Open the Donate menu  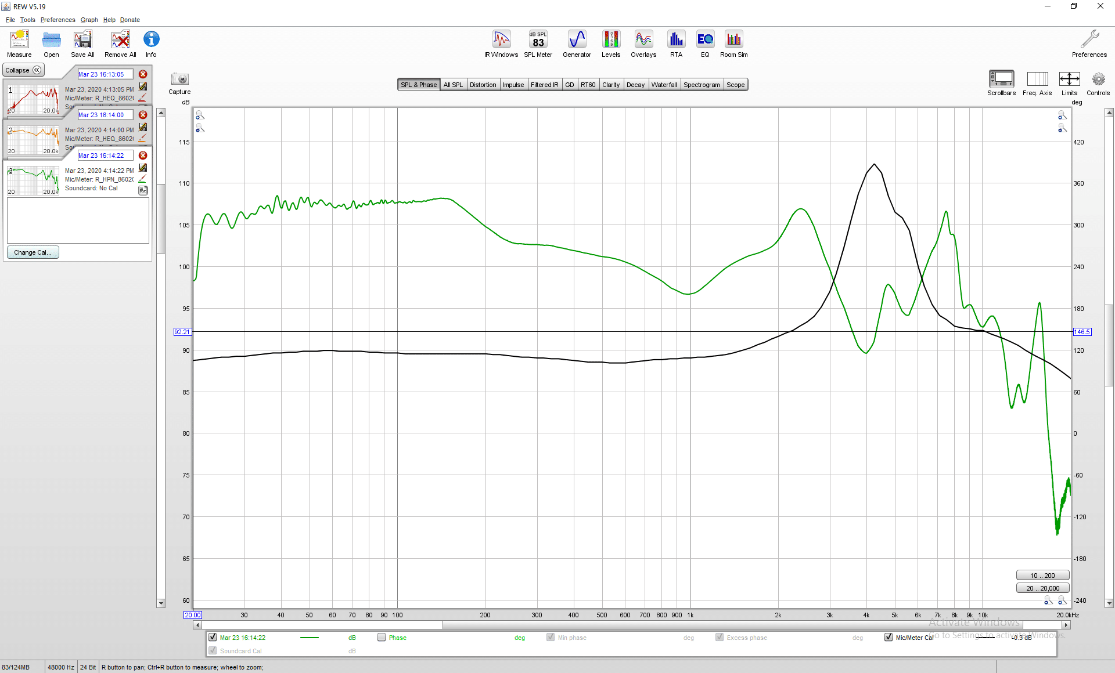click(130, 20)
